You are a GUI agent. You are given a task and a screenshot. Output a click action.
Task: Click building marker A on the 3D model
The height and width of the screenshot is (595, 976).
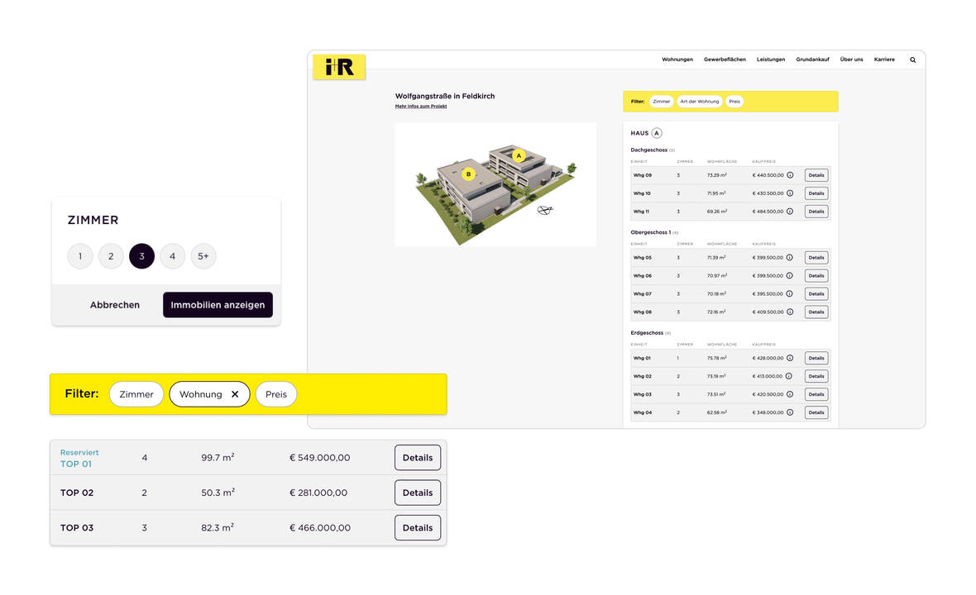[x=519, y=155]
